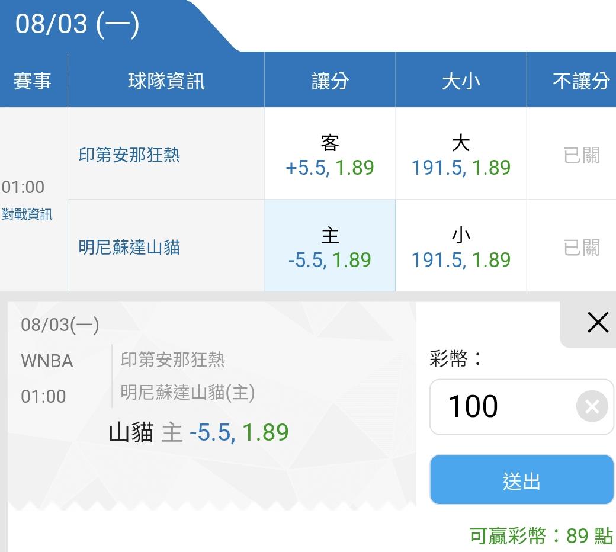Click the 球隊資訊 column header
616x552 pixels.
click(166, 81)
